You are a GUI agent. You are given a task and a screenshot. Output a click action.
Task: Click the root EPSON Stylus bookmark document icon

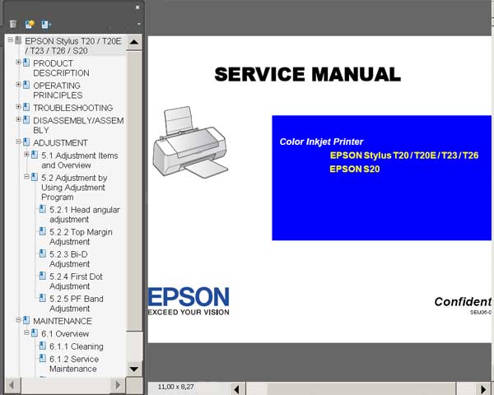(x=18, y=40)
